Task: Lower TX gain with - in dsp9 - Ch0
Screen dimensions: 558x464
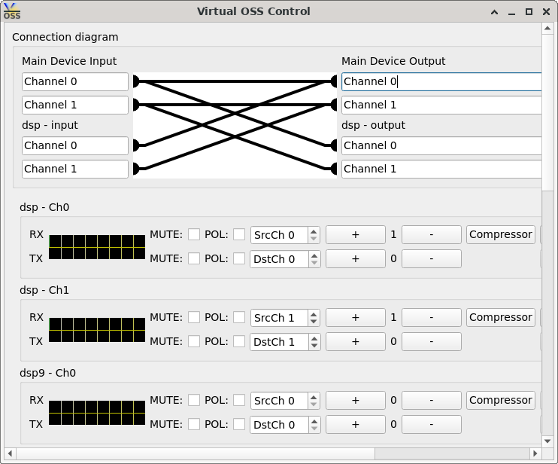Action: click(432, 424)
